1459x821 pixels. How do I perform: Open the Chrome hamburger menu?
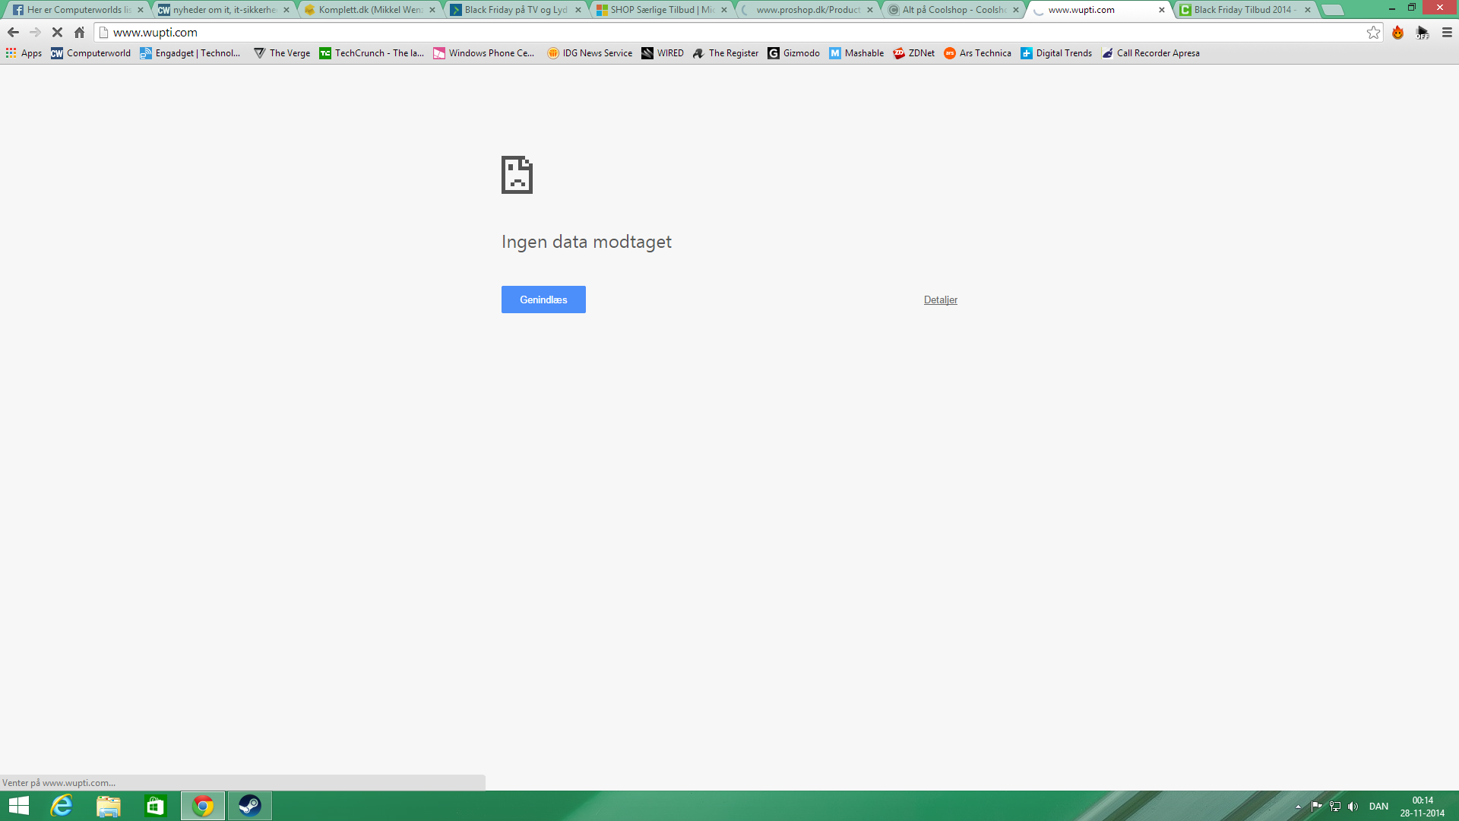[1447, 32]
